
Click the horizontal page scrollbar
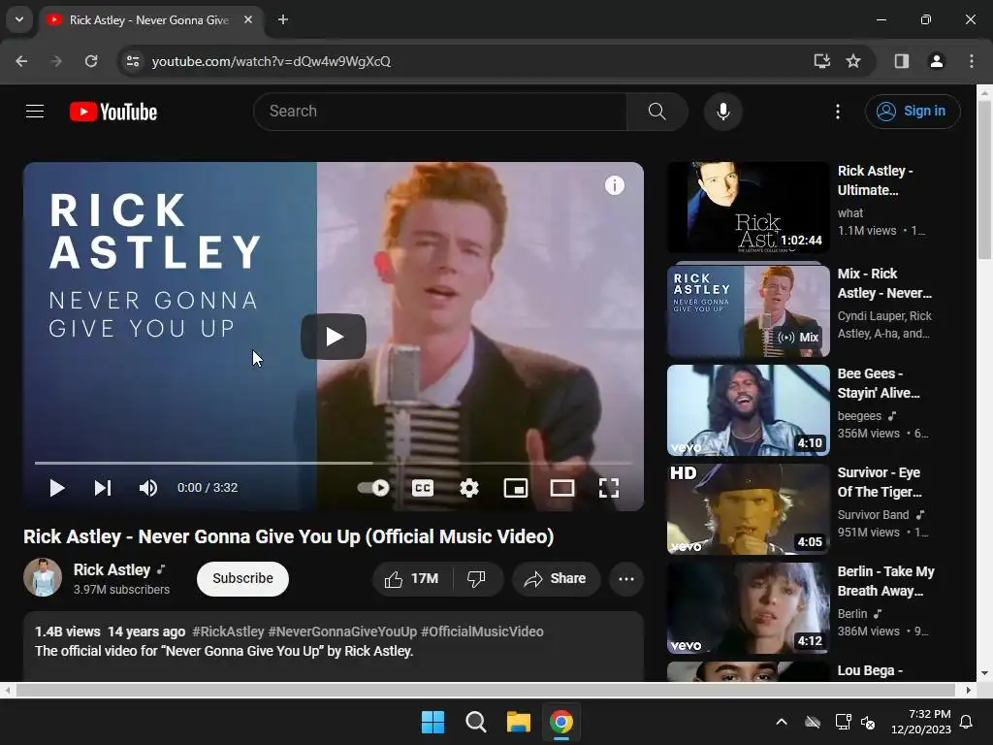[x=485, y=690]
